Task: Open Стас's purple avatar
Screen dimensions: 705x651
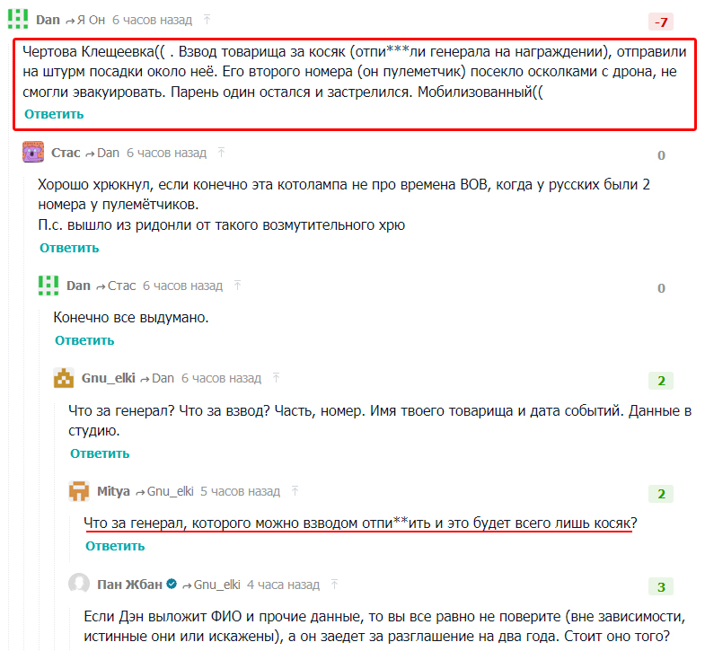Action: tap(33, 153)
